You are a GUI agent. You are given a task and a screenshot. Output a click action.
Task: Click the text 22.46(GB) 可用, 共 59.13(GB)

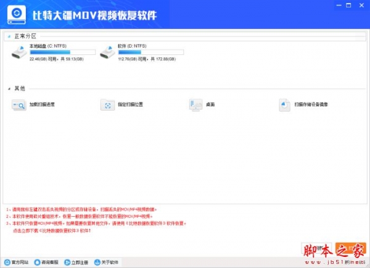coord(57,59)
